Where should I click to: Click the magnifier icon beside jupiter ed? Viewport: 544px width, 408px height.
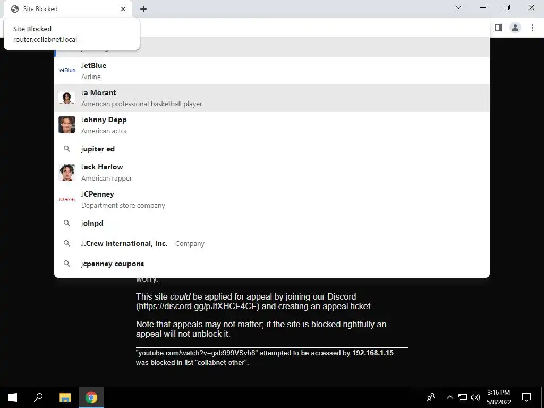[67, 149]
